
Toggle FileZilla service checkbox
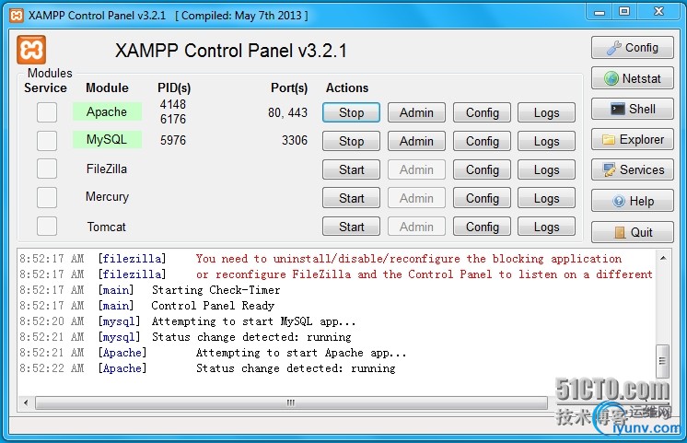(47, 169)
